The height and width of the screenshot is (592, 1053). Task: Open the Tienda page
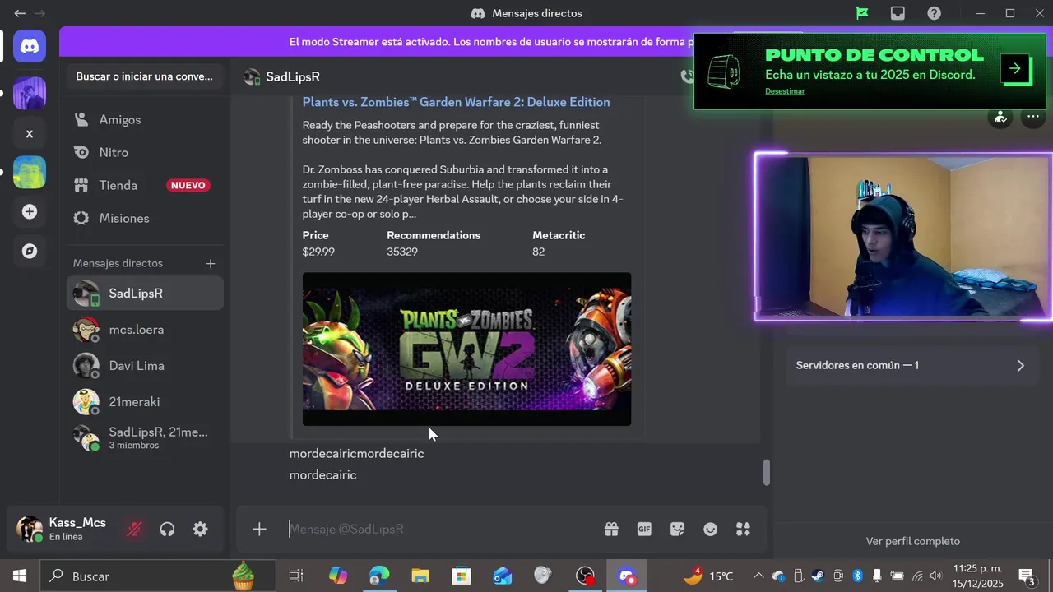click(x=145, y=185)
